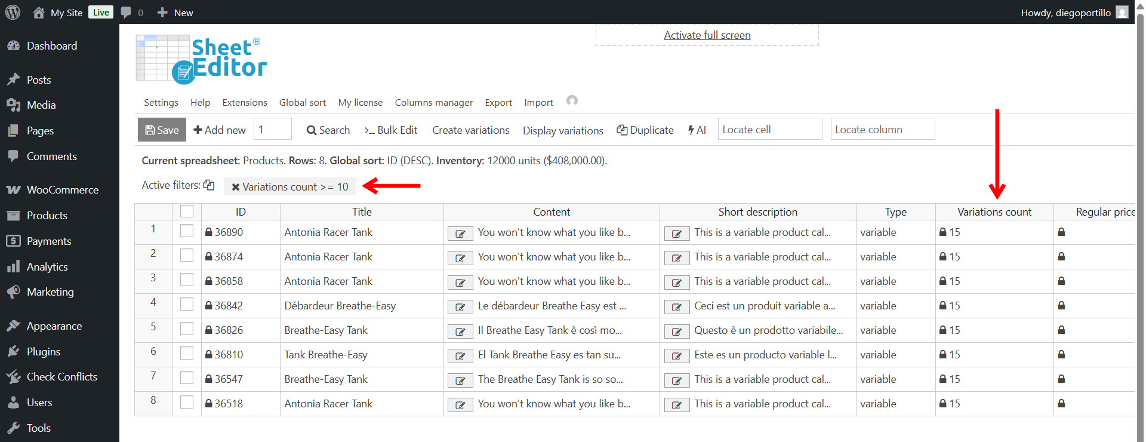Remove the Variations count >= 10 filter
This screenshot has height=442, width=1146.
pyautogui.click(x=235, y=187)
